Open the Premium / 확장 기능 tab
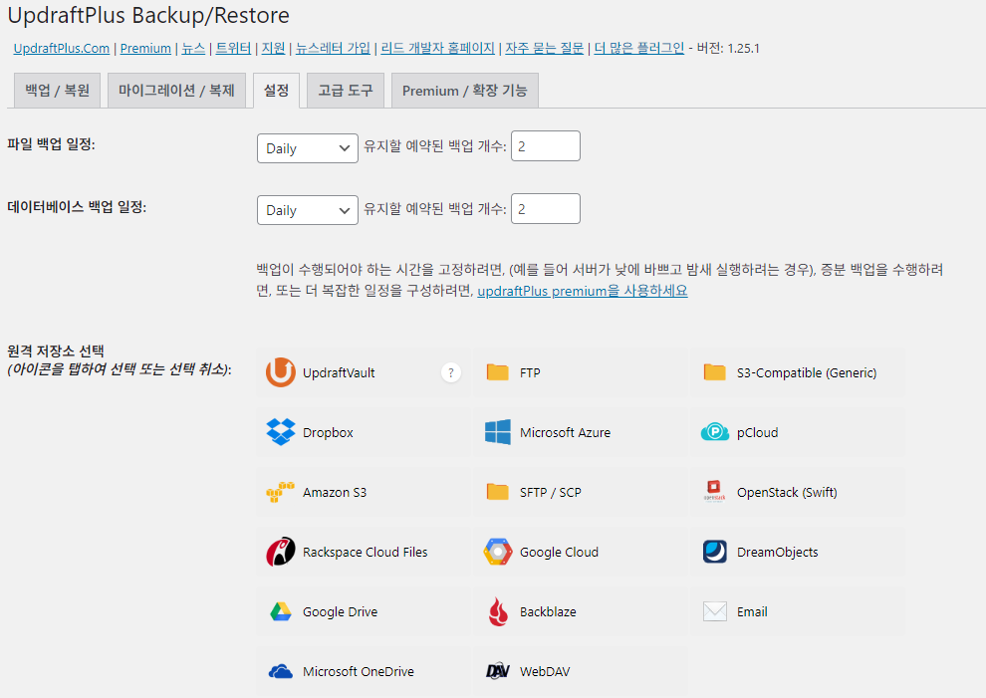 pos(465,91)
